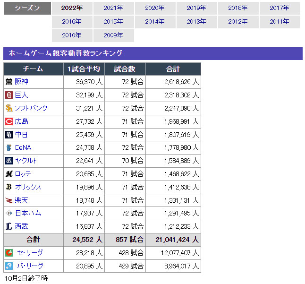Switch to the 2021年 season
This screenshot has width=305, height=284.
click(114, 8)
